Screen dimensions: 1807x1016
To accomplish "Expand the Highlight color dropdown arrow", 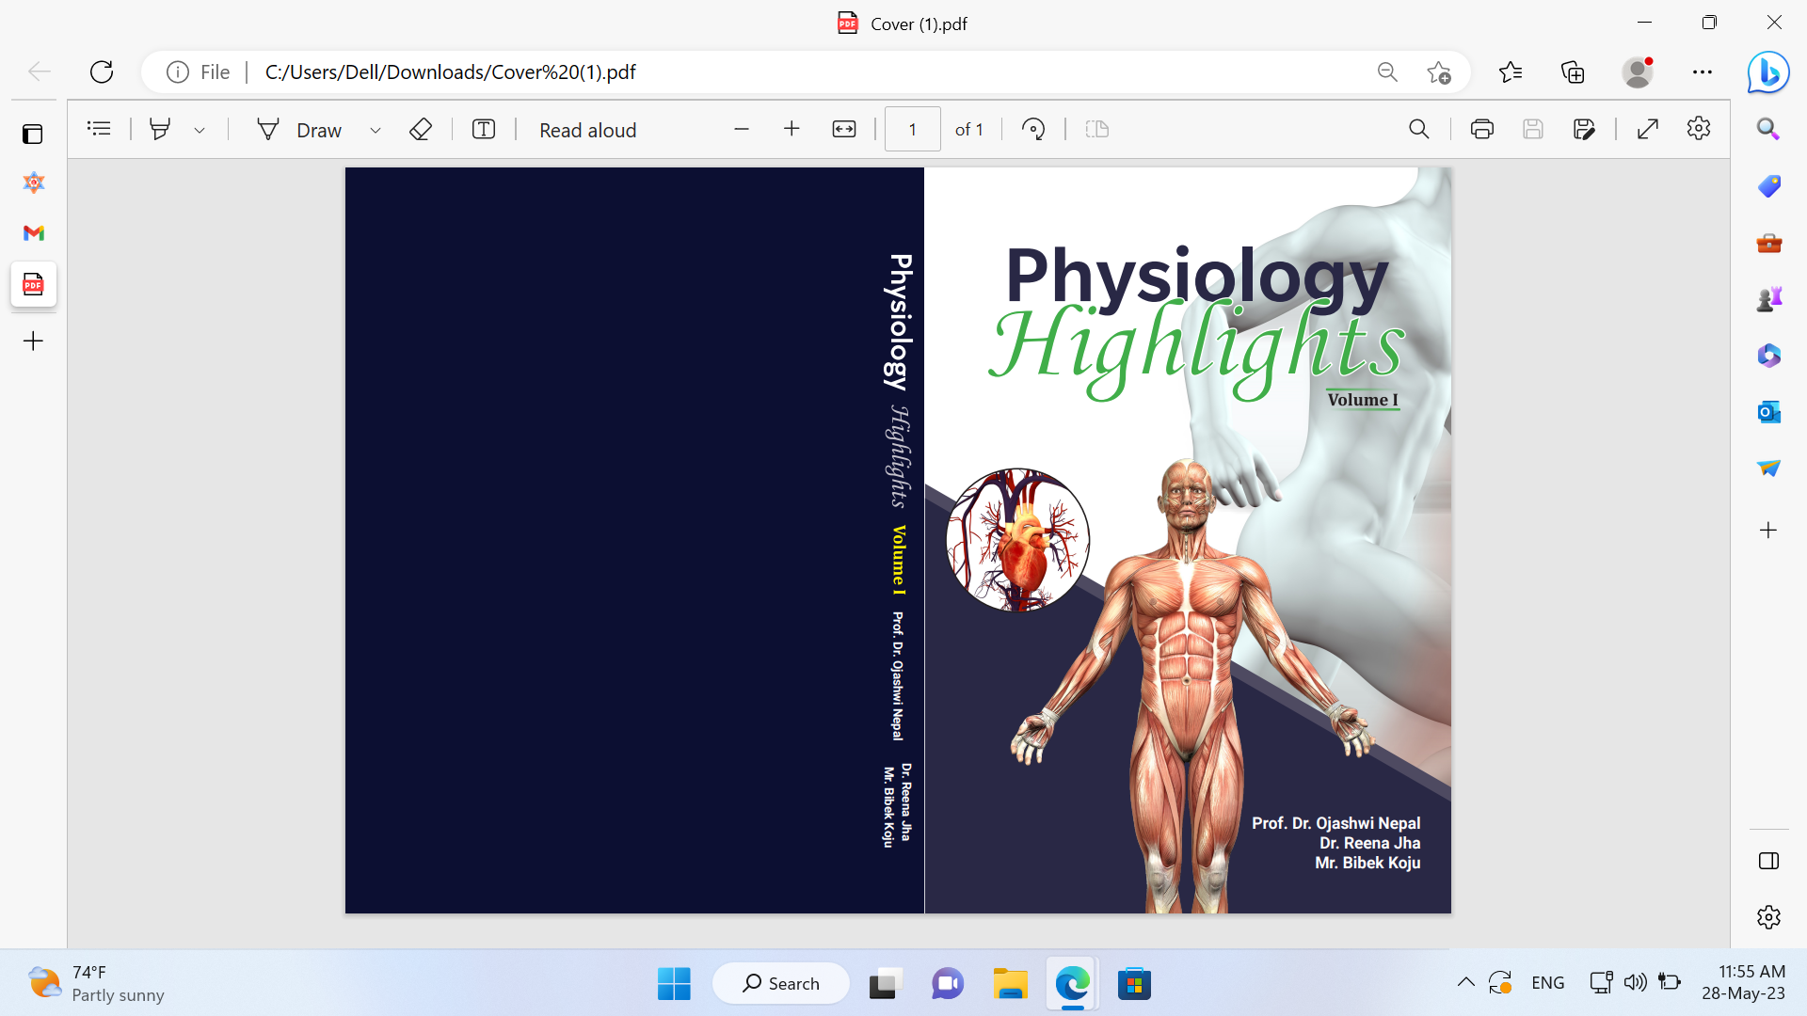I will [200, 130].
